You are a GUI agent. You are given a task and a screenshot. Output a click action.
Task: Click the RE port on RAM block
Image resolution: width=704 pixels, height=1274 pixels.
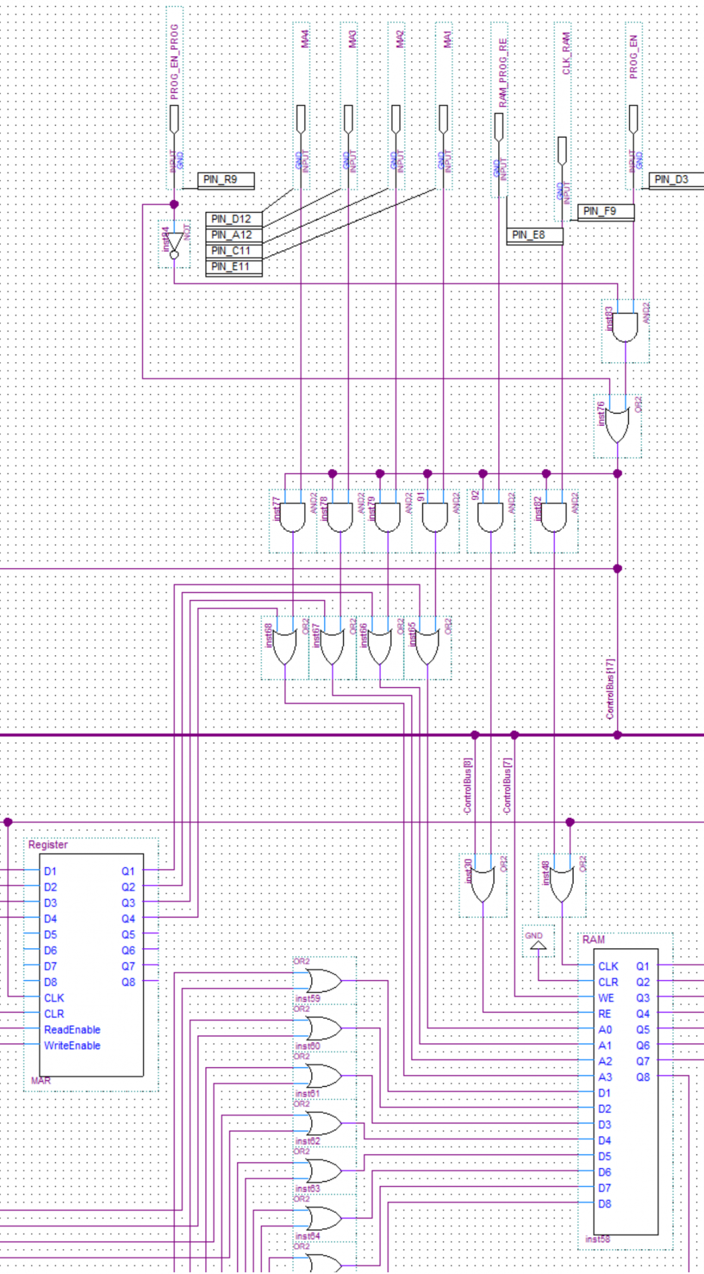(605, 1014)
